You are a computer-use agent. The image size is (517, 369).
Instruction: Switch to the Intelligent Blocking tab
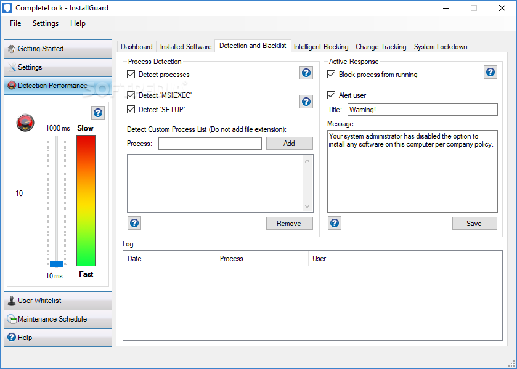click(x=321, y=47)
